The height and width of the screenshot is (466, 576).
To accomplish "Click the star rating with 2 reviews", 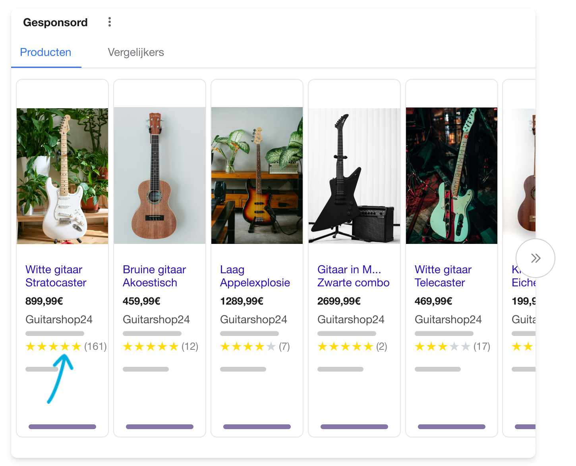I will coord(345,347).
